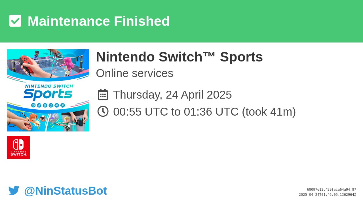This screenshot has width=363, height=204.
Task: Click the Online services subtitle
Action: (134, 73)
